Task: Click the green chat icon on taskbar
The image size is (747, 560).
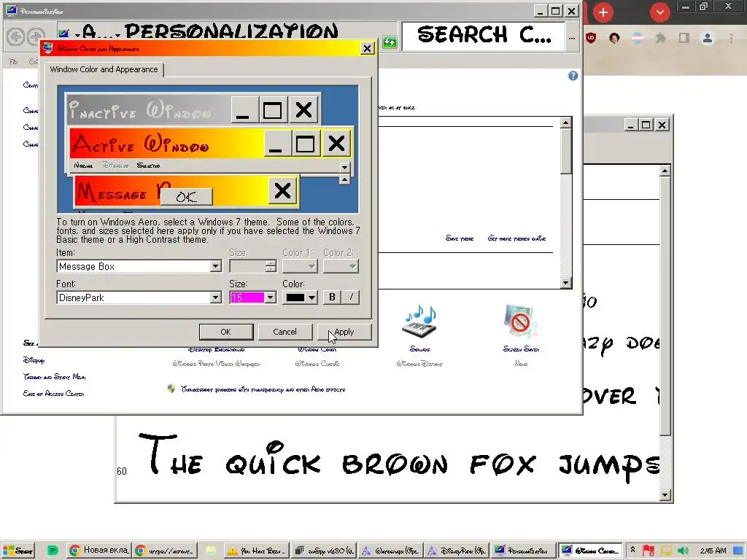Action: pyautogui.click(x=53, y=551)
